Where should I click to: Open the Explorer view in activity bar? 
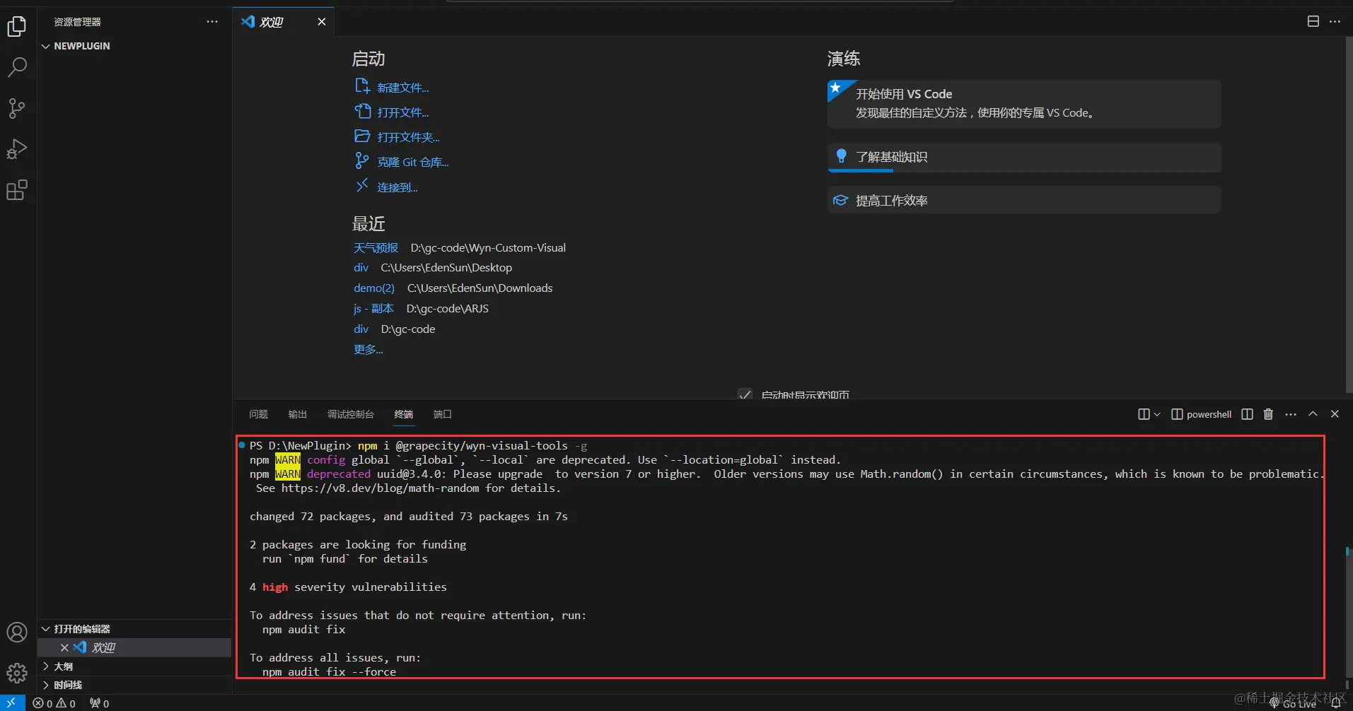point(17,27)
